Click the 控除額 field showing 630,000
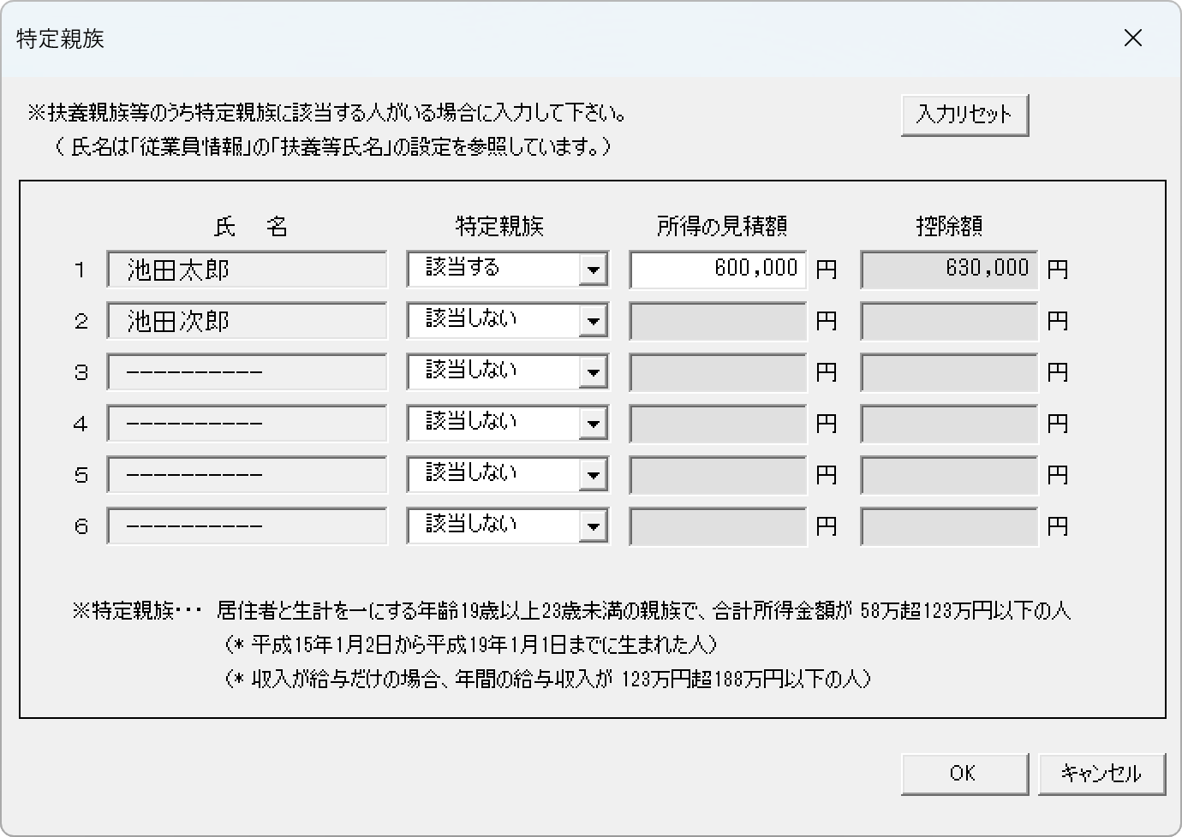 click(949, 270)
